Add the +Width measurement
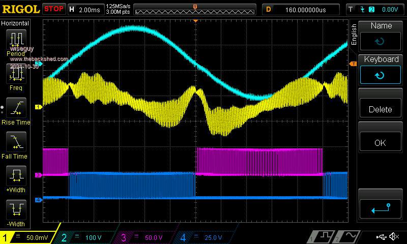This screenshot has height=244, width=407. click(x=16, y=178)
